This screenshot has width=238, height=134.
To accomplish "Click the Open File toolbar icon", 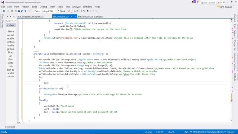I will [x=16, y=11].
